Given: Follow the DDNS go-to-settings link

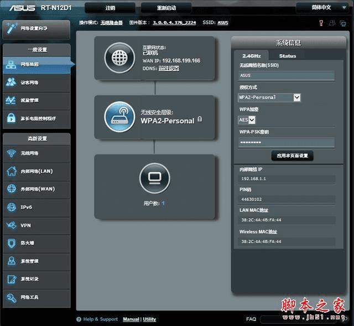Looking at the screenshot, I should pyautogui.click(x=169, y=69).
